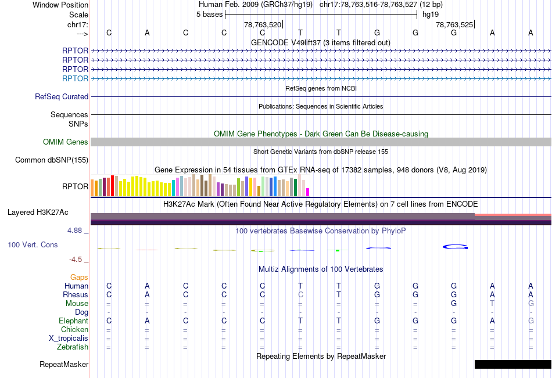This screenshot has height=378, width=552.
Task: Click the Sequences track label
Action: 69,114
